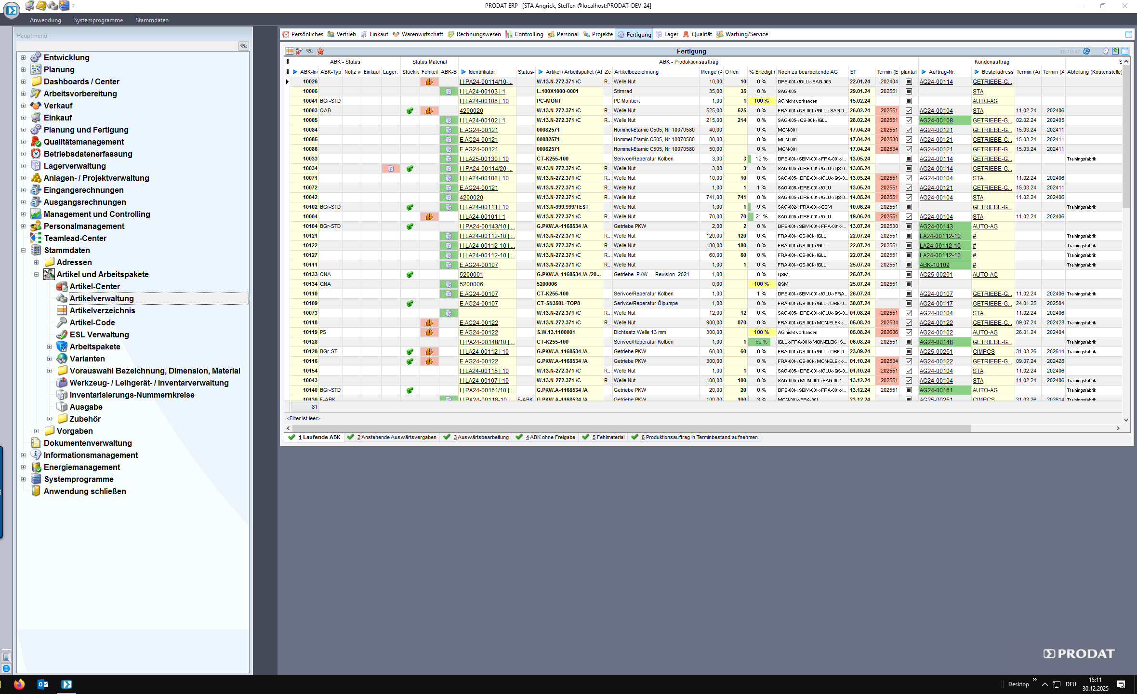Image resolution: width=1137 pixels, height=694 pixels.
Task: Toggle the plantafel checkbox in row 10119
Action: (909, 333)
